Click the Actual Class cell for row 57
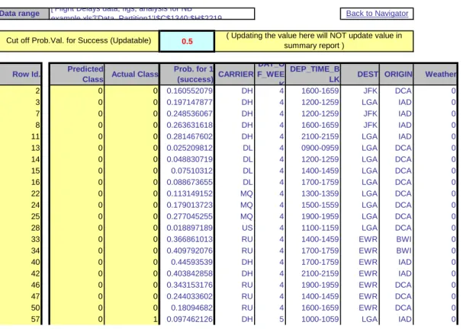This screenshot has width=463, height=335. 132,319
